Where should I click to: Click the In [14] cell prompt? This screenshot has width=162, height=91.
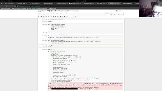[x=45, y=25]
